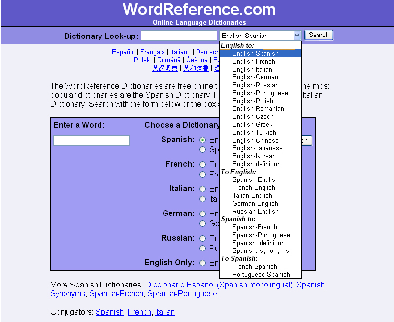Viewport: 394px width, 322px height.
Task: Select first Italian radio button
Action: click(202, 189)
